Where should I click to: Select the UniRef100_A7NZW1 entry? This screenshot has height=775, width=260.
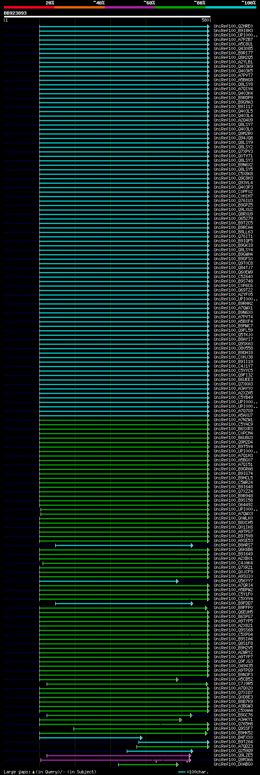[x=233, y=420]
